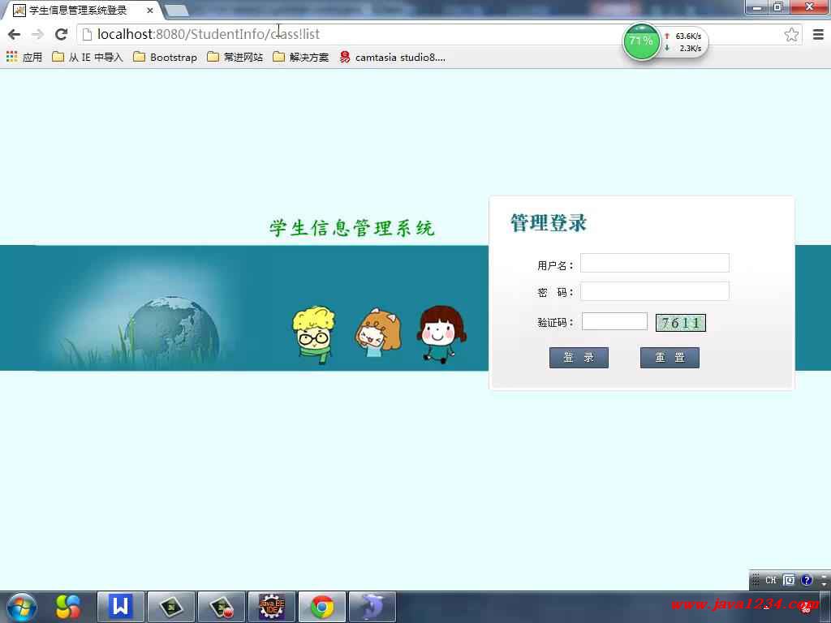Click the green 71% memory monitor ball
831x623 pixels.
(641, 41)
